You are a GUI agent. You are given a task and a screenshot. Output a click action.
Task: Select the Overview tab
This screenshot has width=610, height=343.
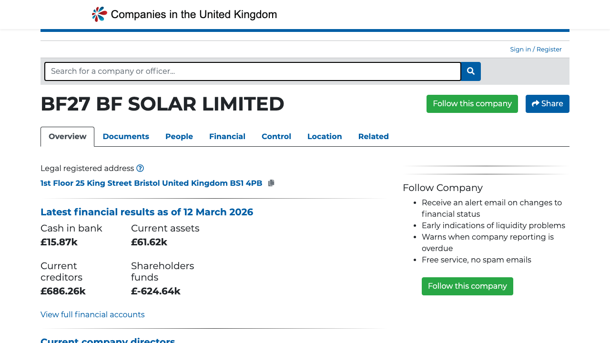[68, 137]
